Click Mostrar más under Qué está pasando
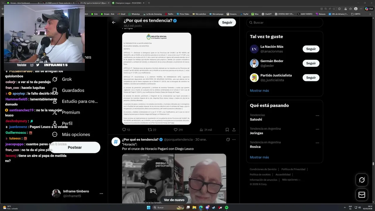Screen dimensions: 375x211 pyautogui.click(x=259, y=157)
